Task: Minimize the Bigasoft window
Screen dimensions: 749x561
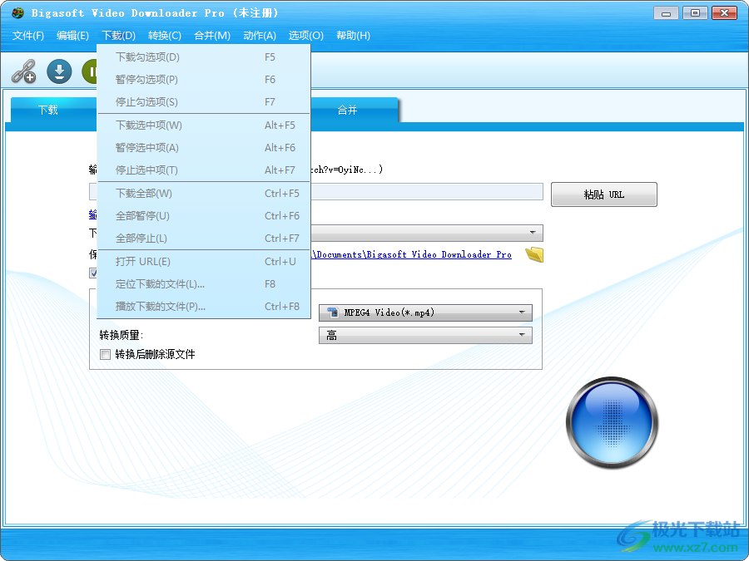Action: coord(666,12)
